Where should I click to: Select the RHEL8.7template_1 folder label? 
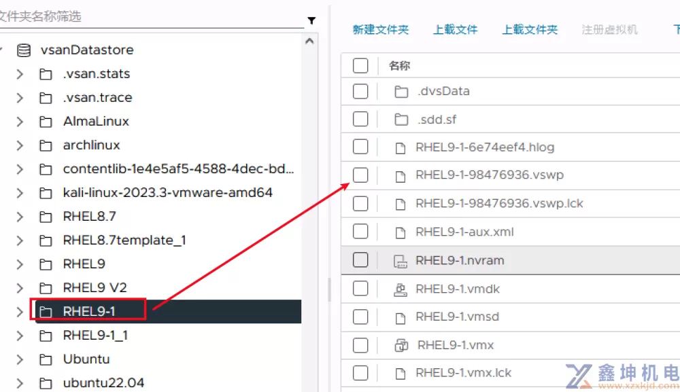pyautogui.click(x=124, y=240)
